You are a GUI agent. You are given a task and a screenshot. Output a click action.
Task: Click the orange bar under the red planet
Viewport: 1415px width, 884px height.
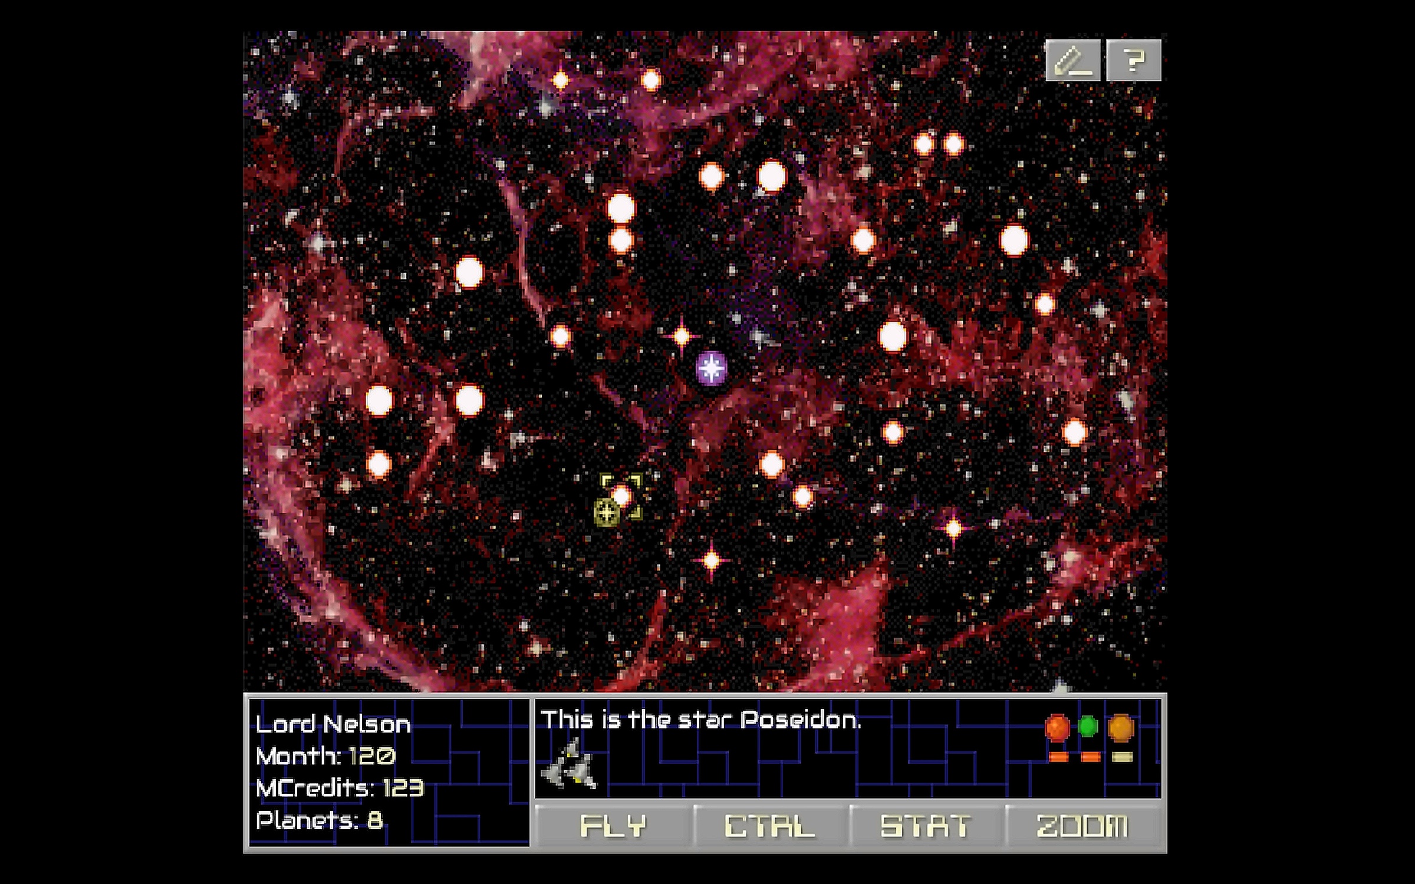tap(1059, 757)
